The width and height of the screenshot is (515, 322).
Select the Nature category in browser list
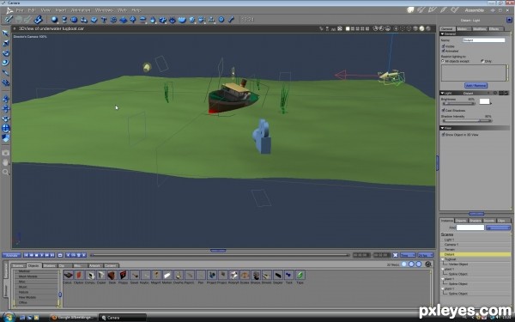pyautogui.click(x=36, y=292)
